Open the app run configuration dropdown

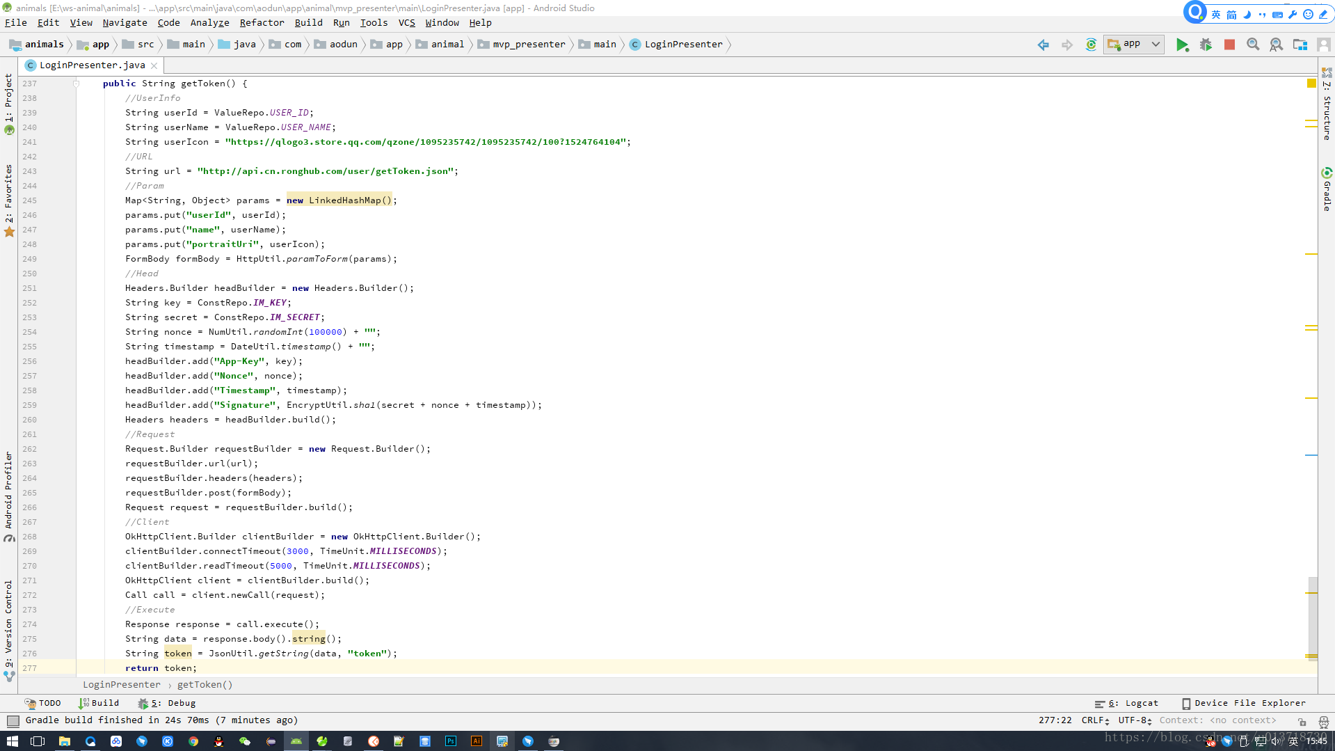point(1134,44)
